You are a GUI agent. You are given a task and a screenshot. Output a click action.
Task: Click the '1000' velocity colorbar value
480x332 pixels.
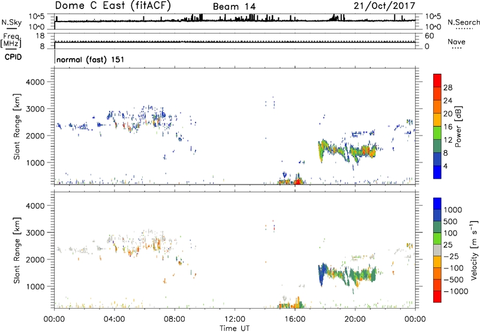[453, 210]
